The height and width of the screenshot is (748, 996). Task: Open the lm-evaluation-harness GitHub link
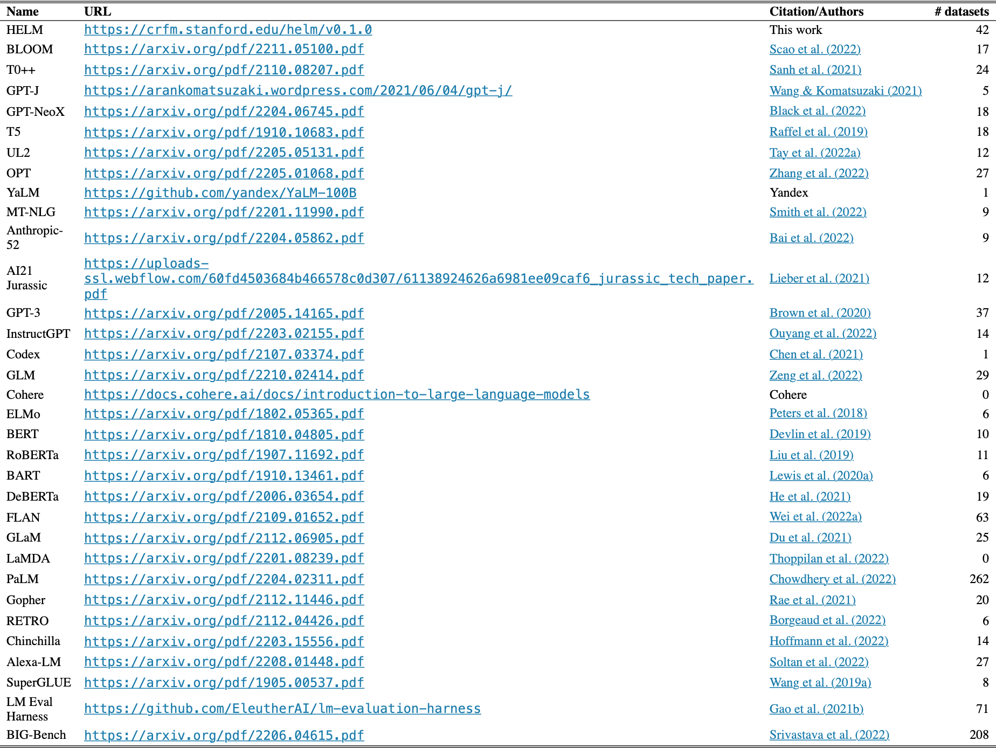[282, 709]
